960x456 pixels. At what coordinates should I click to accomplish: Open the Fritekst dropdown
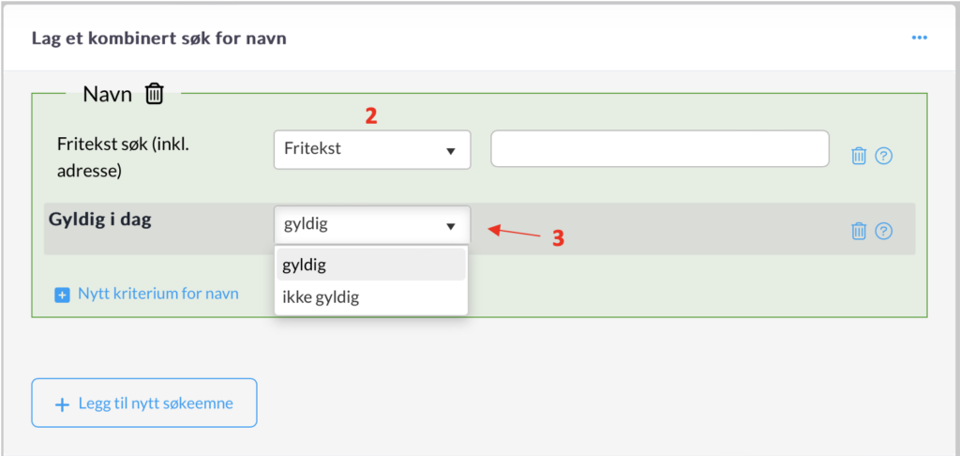371,150
